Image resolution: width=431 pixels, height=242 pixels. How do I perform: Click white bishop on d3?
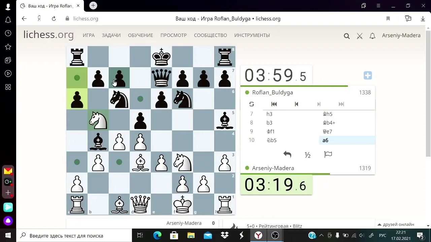tap(140, 162)
